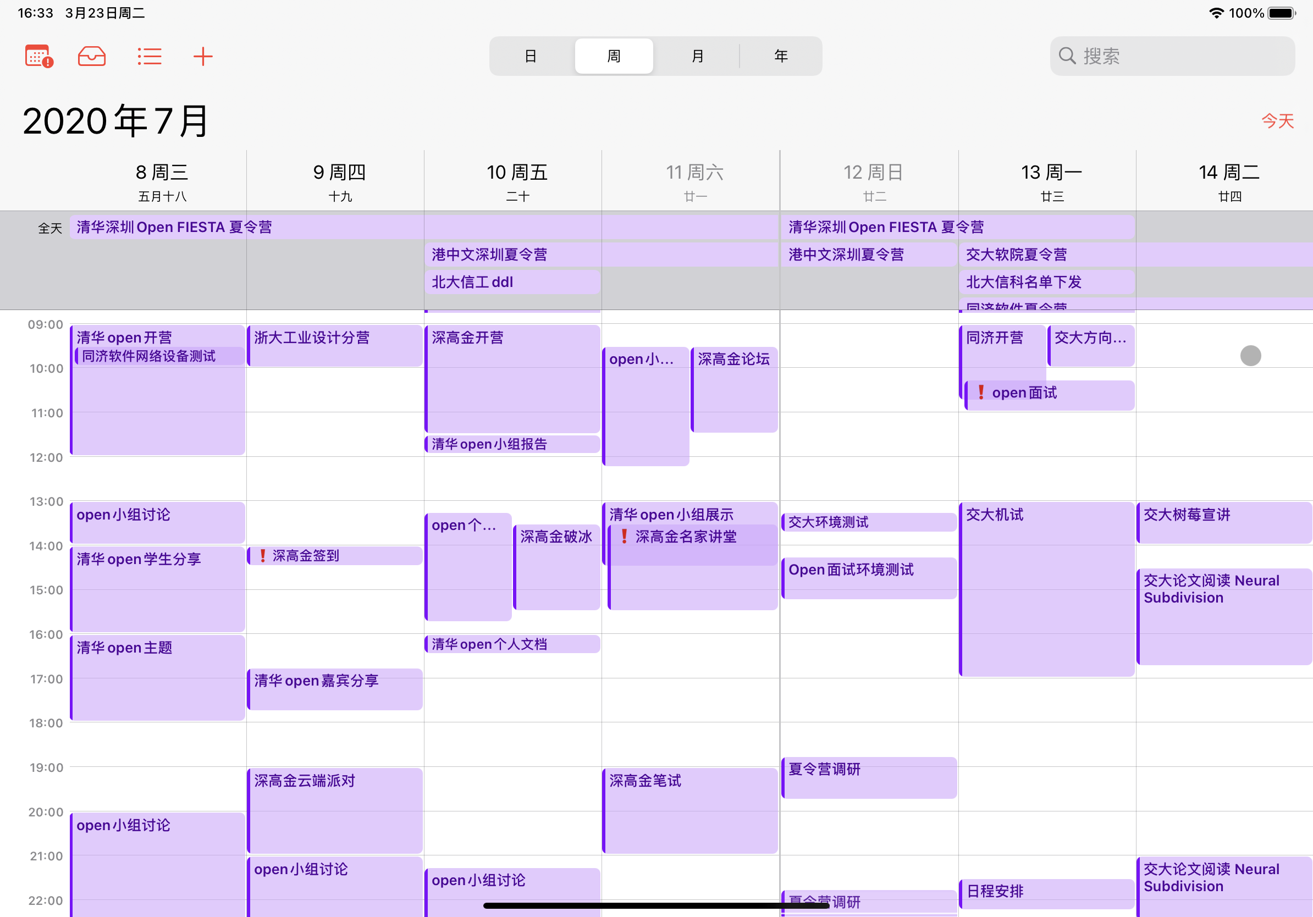This screenshot has height=917, width=1313.
Task: Jump to 今天 today
Action: (1277, 120)
